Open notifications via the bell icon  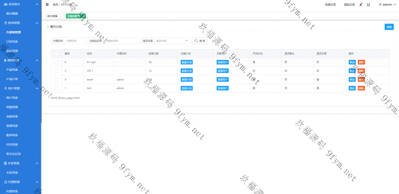360,5
